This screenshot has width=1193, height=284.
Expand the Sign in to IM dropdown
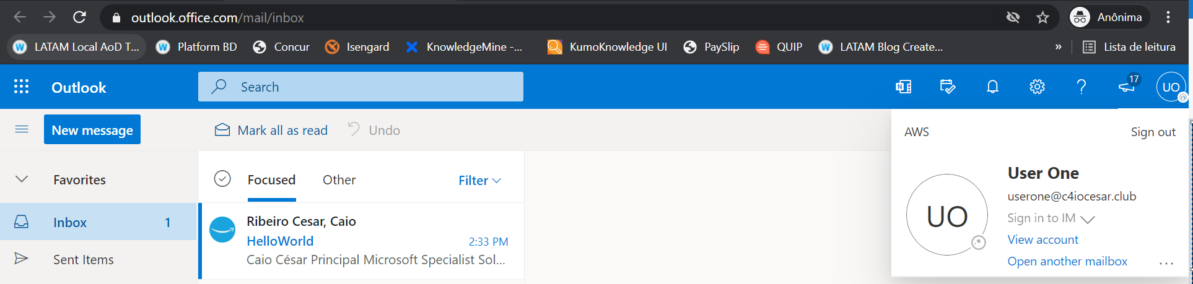[x=1051, y=218]
